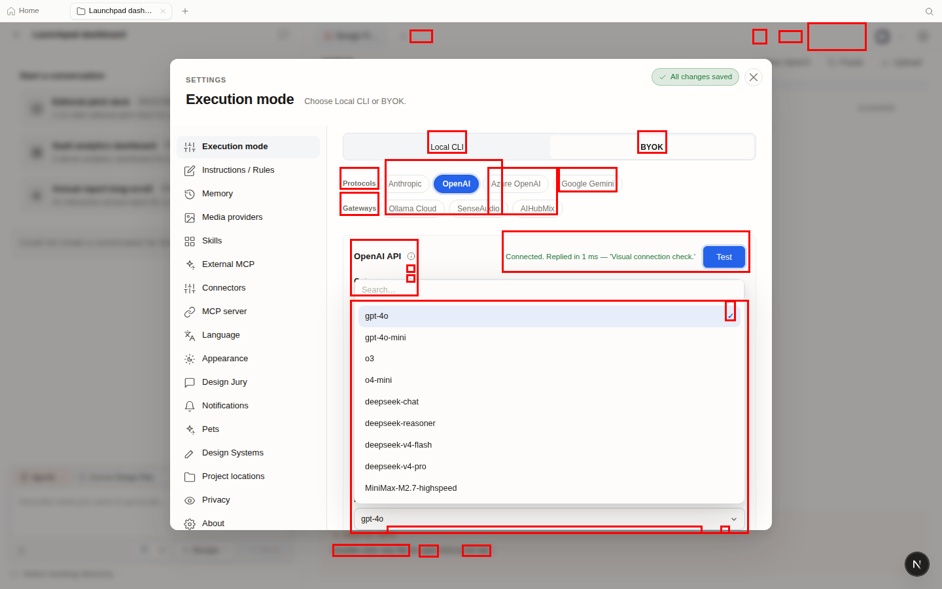Click the gear icon beside About
The height and width of the screenshot is (589, 942).
tap(190, 524)
